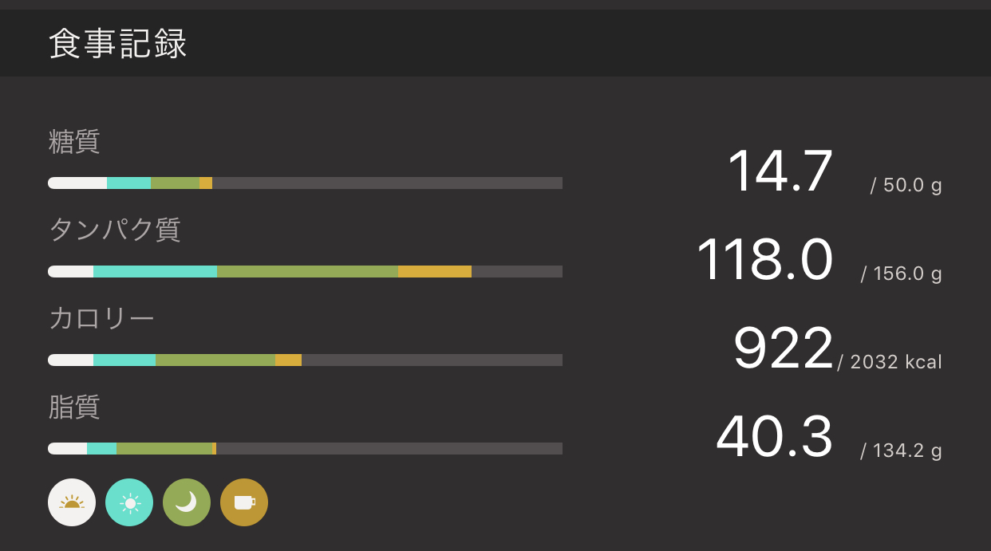Click the white breakfast segment of carbohydrate bar

pos(77,183)
